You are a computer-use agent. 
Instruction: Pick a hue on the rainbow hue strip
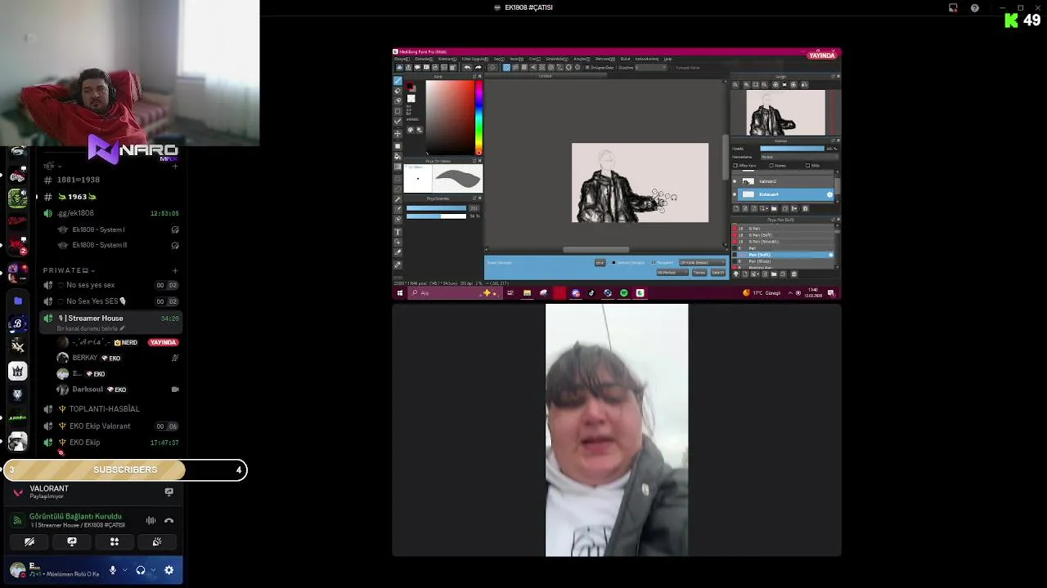pyautogui.click(x=479, y=118)
